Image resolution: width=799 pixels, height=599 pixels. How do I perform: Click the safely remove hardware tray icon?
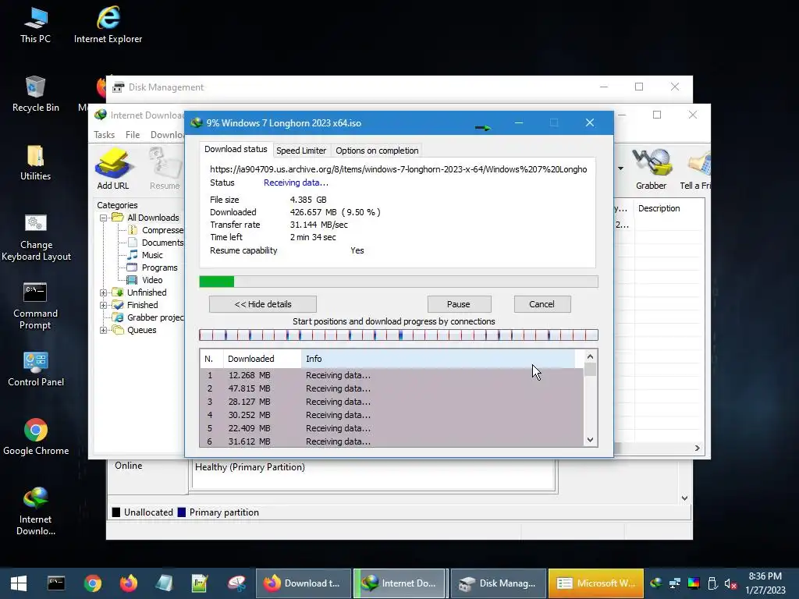pos(712,583)
